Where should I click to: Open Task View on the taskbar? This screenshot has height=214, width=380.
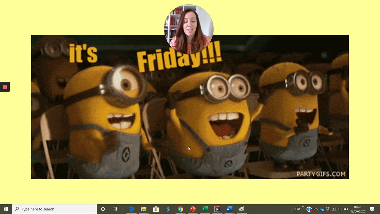coord(115,209)
